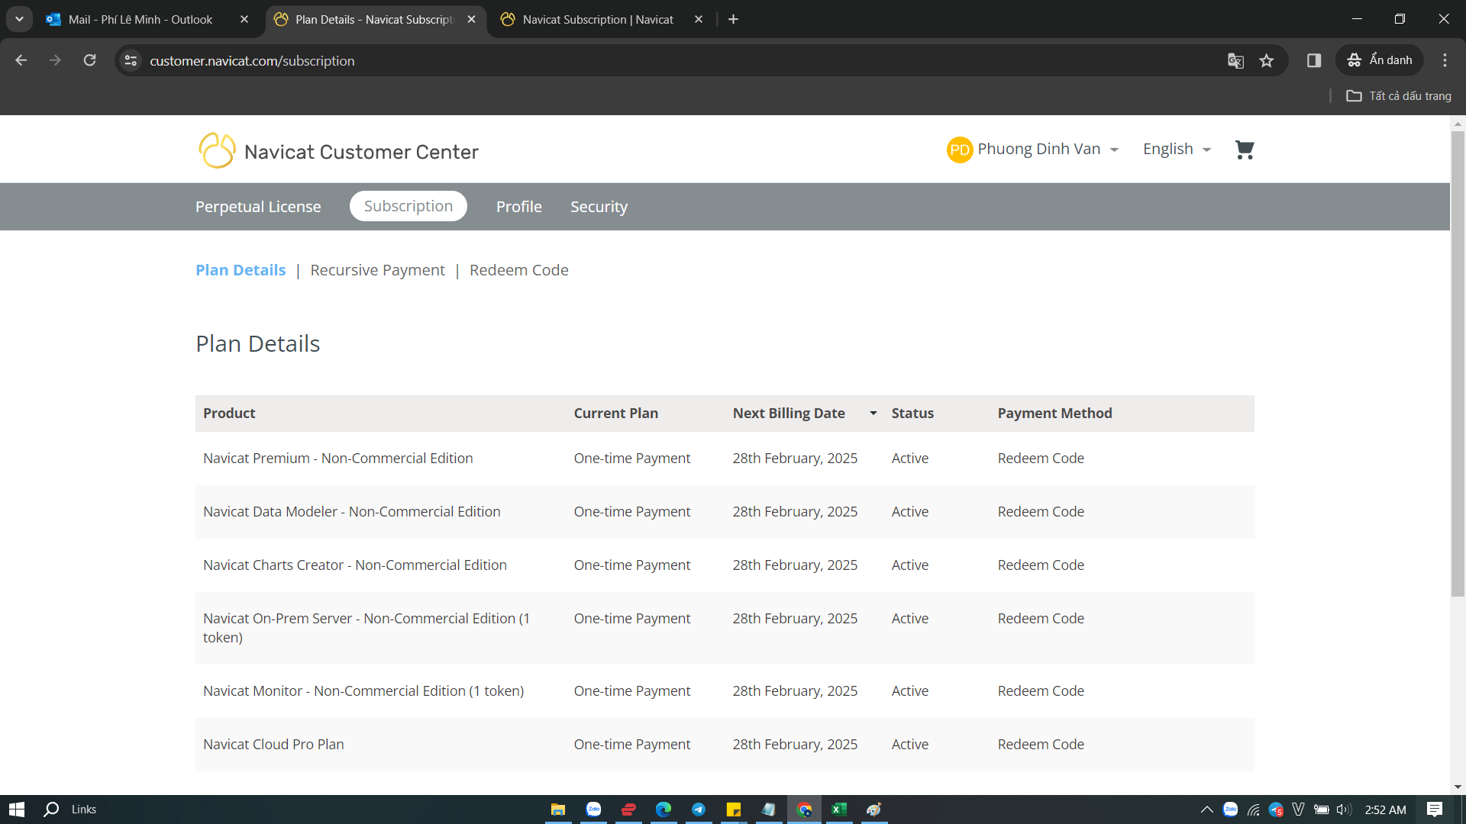Launch Microsoft Edge from the taskbar
Screen dimensions: 1466x824
click(664, 810)
